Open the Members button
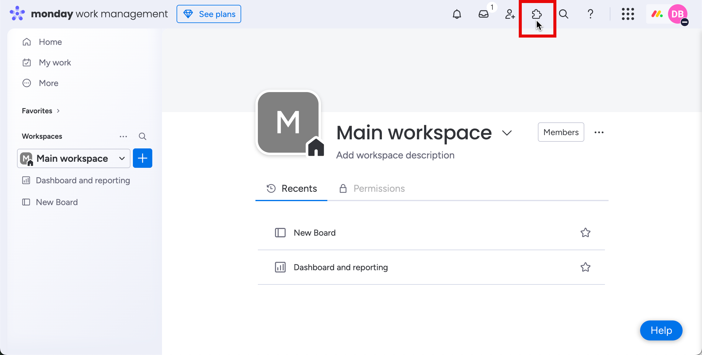Image resolution: width=702 pixels, height=355 pixels. (x=561, y=132)
